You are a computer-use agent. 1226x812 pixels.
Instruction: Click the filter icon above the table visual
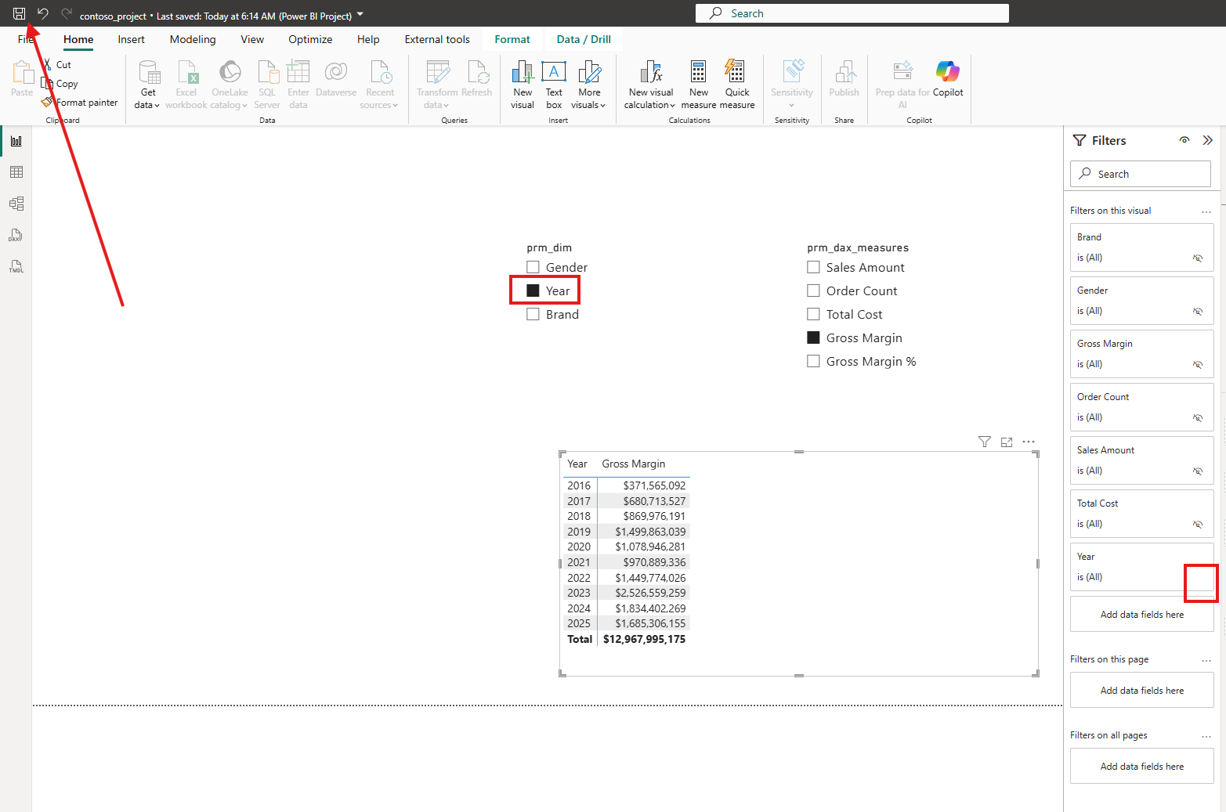(985, 442)
